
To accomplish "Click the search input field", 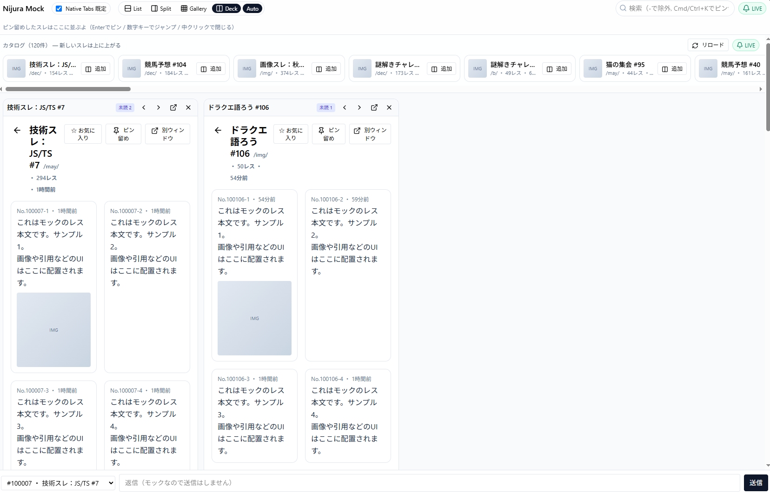I will pos(677,8).
